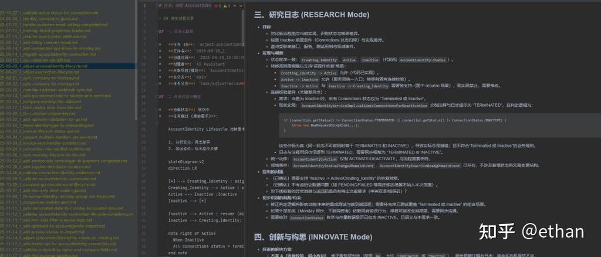Open add-delete-api-for-accountidentity-connection.md file

point(58,244)
